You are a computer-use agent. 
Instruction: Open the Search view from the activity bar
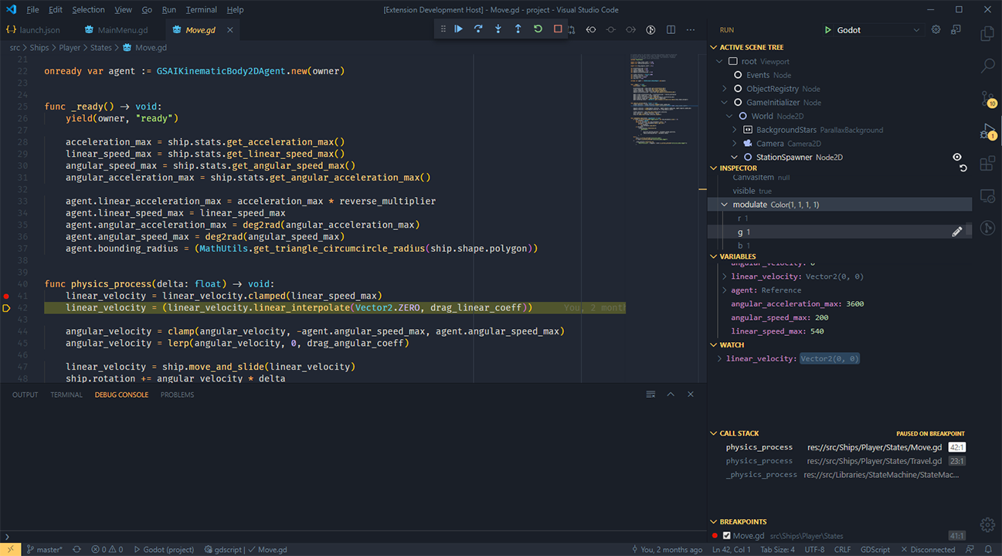(987, 66)
